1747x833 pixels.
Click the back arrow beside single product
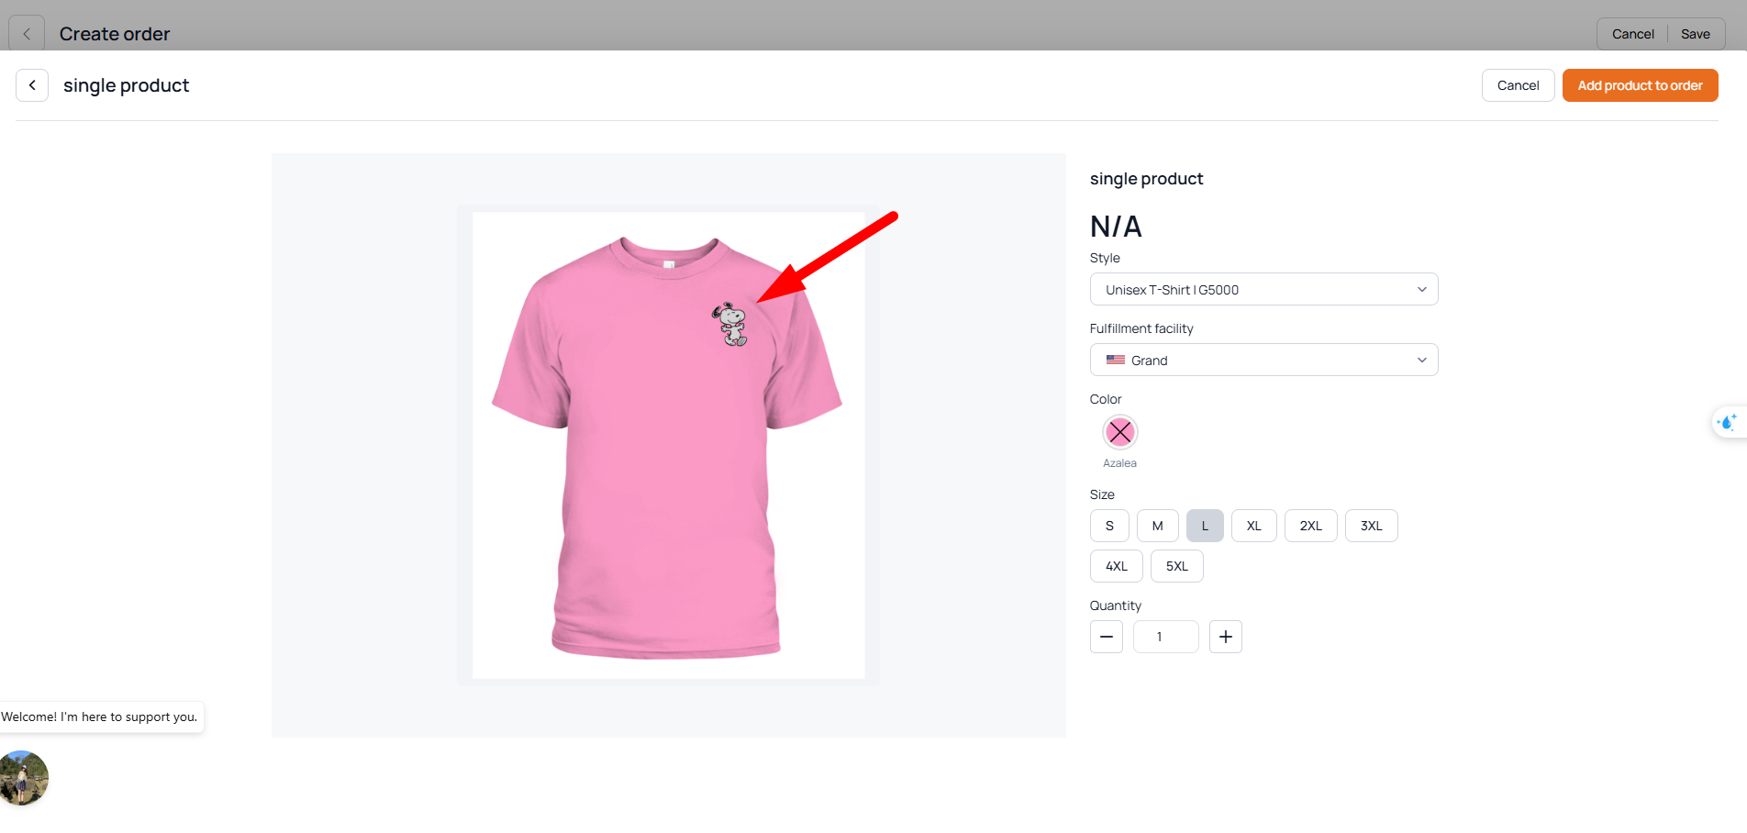coord(32,85)
